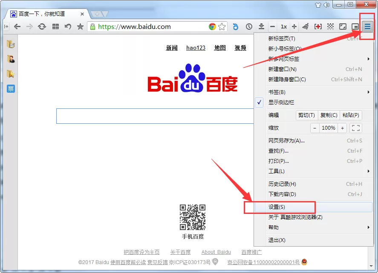
Task: Open the 视频 link
Action: pos(240,48)
